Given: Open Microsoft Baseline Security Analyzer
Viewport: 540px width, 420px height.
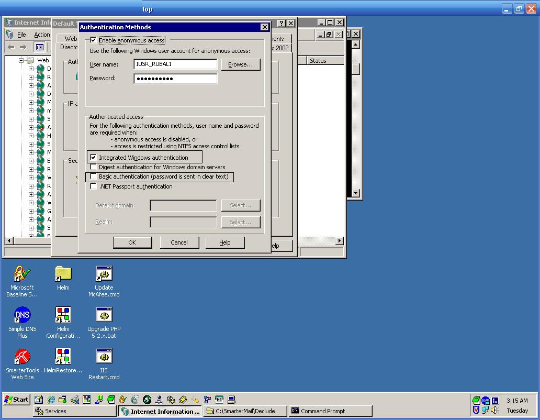Looking at the screenshot, I should 21,273.
